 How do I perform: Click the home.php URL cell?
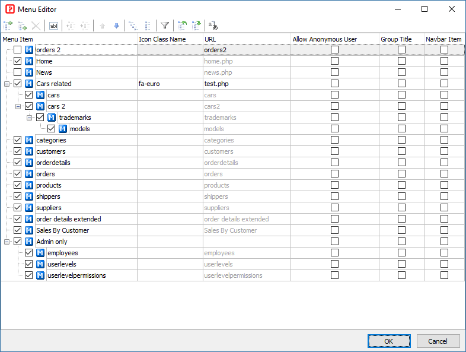tap(247, 61)
